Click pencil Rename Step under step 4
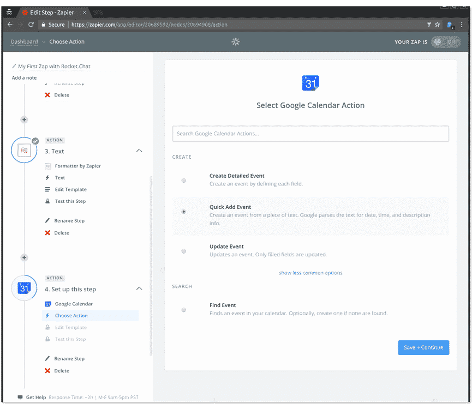Image resolution: width=472 pixels, height=409 pixels. [47, 358]
